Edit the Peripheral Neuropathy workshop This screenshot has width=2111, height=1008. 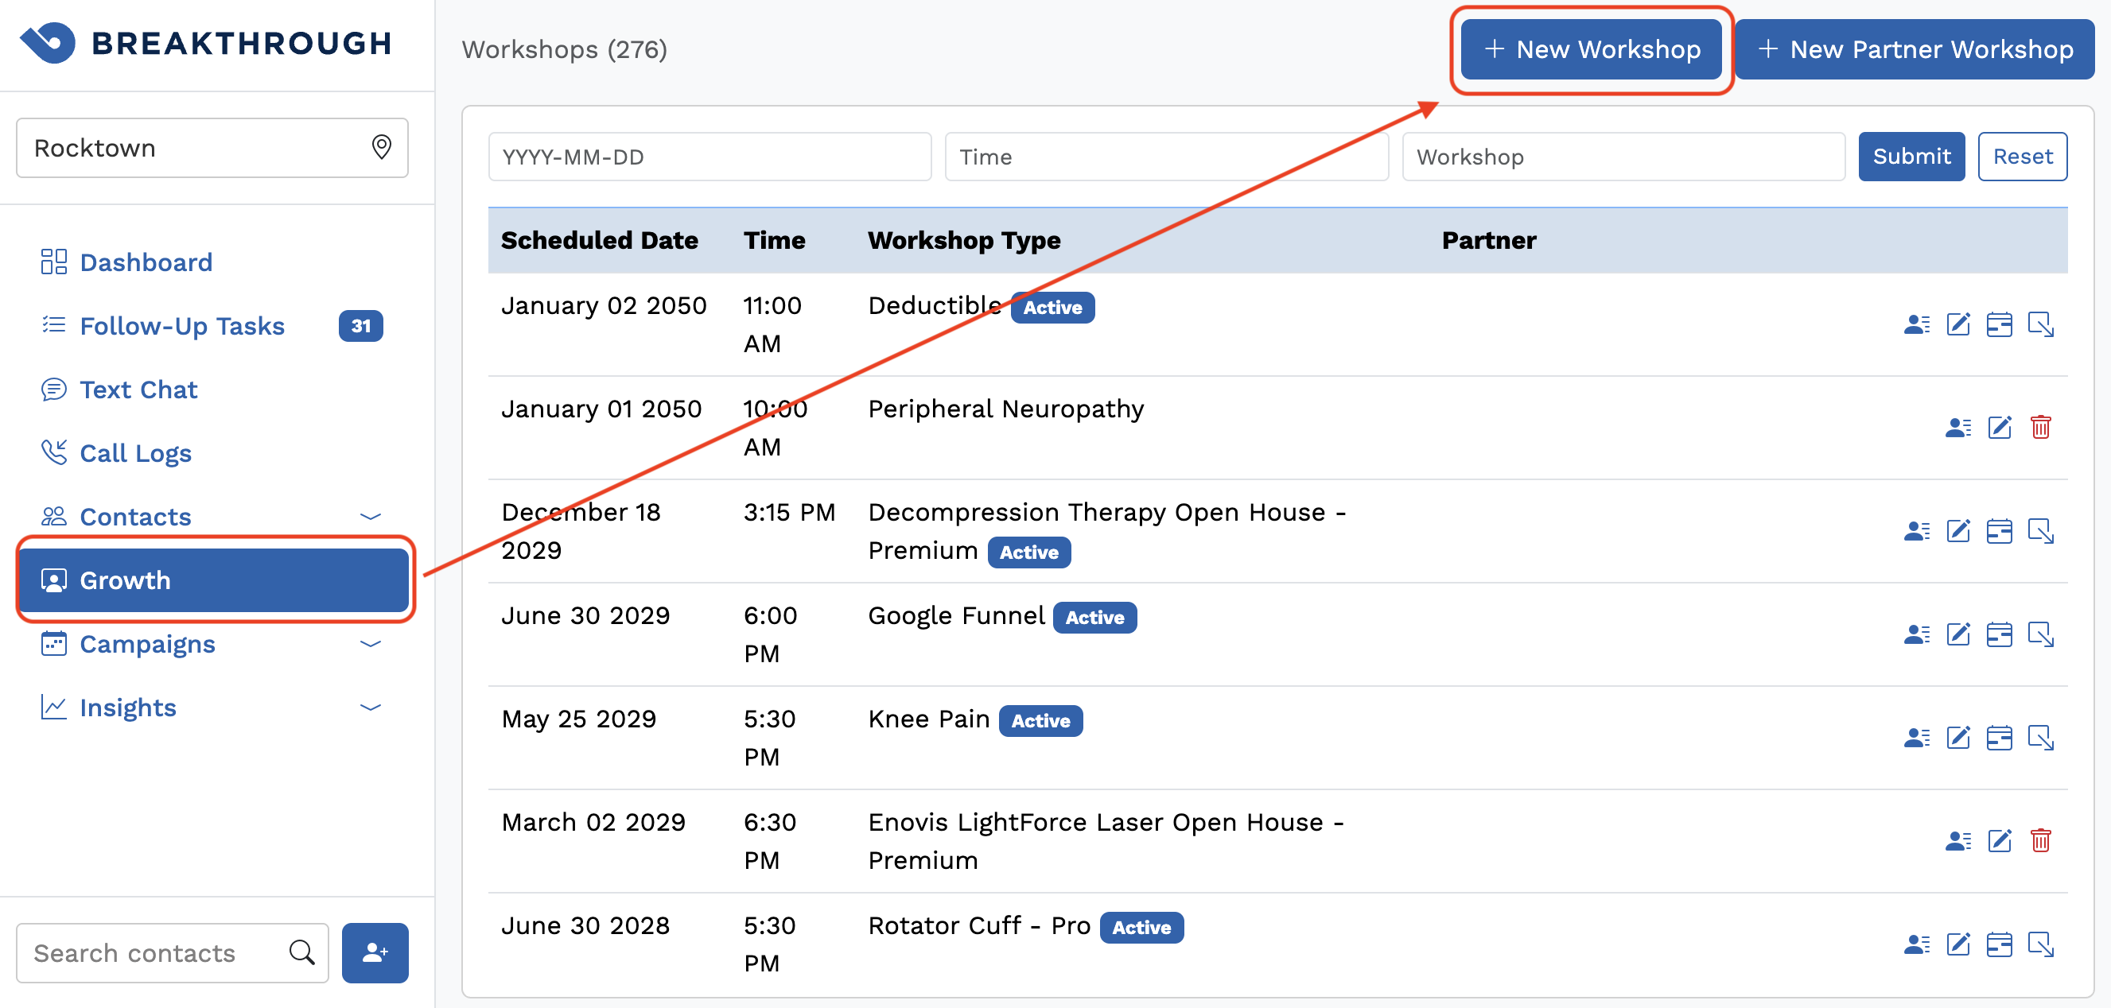(x=1999, y=428)
